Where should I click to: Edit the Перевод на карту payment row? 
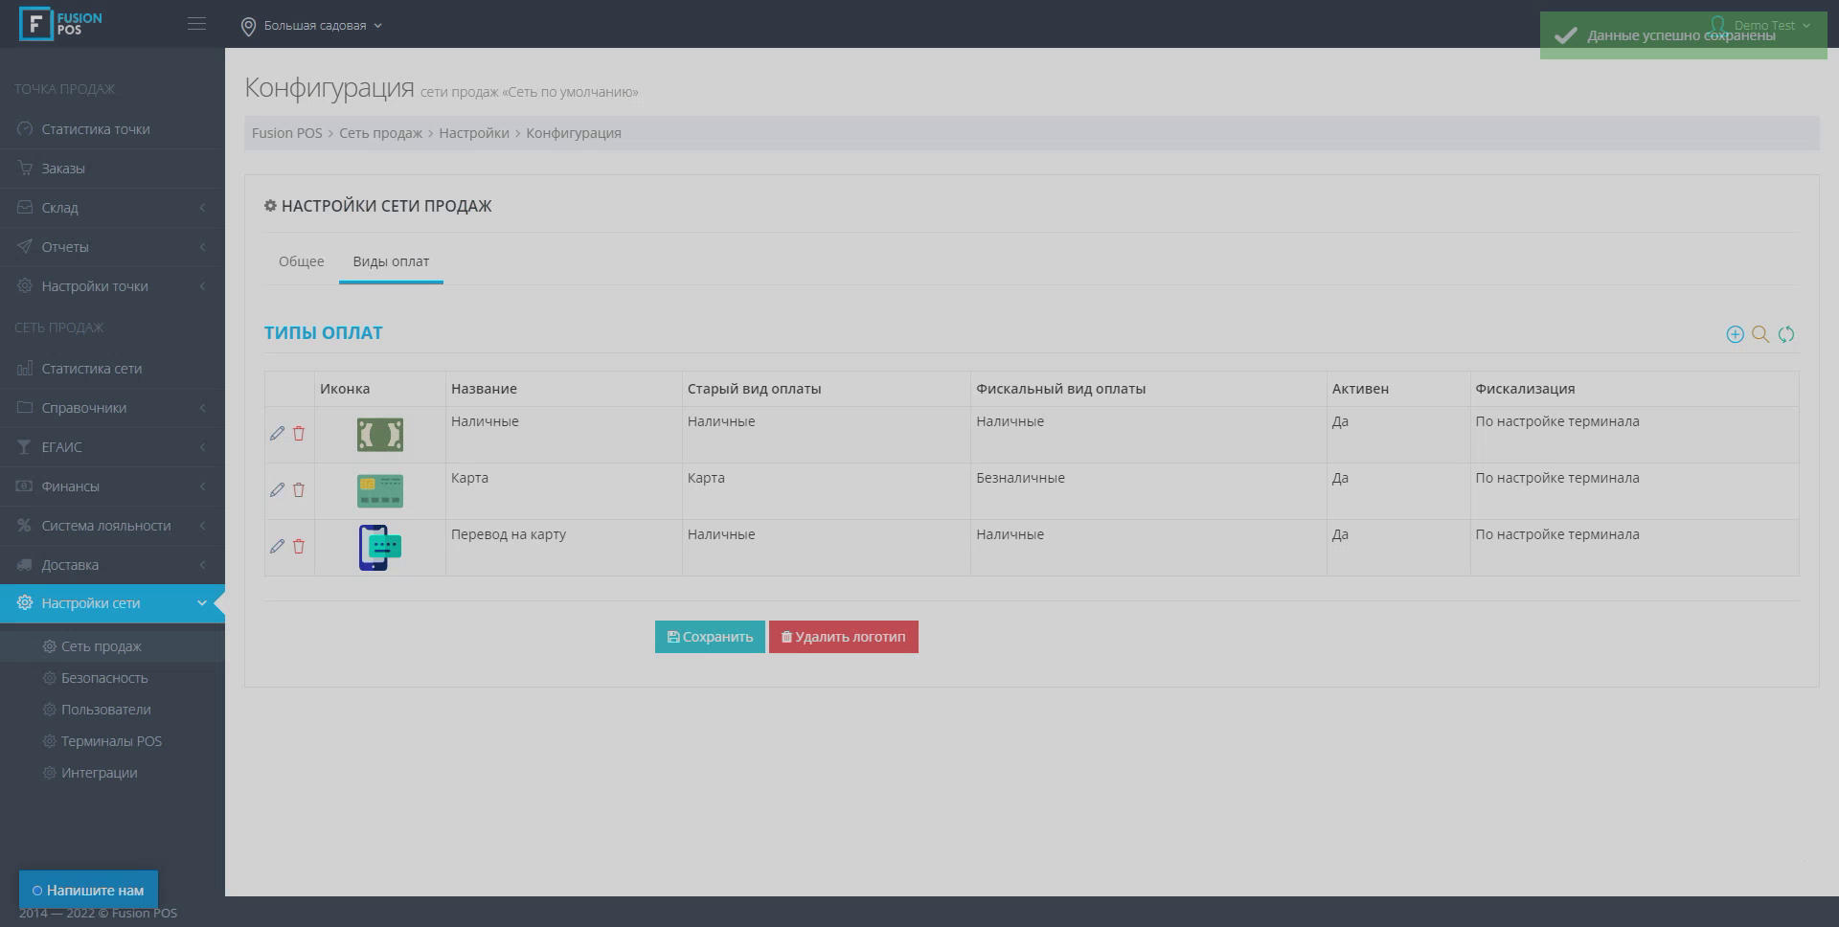pos(277,547)
